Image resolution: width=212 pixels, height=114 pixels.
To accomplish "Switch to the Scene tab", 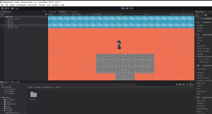I will (53, 12).
